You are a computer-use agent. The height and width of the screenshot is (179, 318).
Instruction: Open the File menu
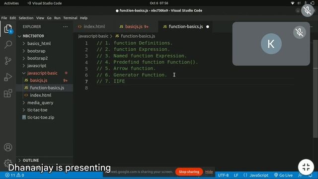pos(4,18)
